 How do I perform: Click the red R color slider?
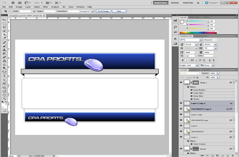[199, 21]
